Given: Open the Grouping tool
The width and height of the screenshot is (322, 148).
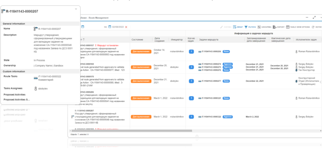Looking at the screenshot, I should 259,27.
